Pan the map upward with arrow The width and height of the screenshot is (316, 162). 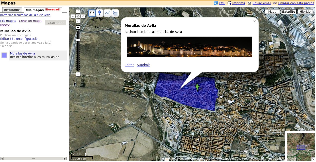click(x=78, y=11)
